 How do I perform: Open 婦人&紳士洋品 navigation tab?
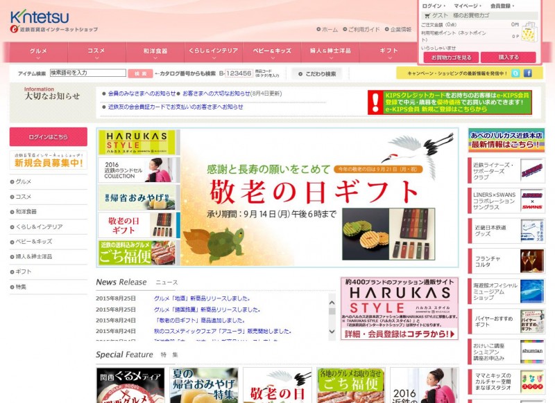click(x=330, y=52)
